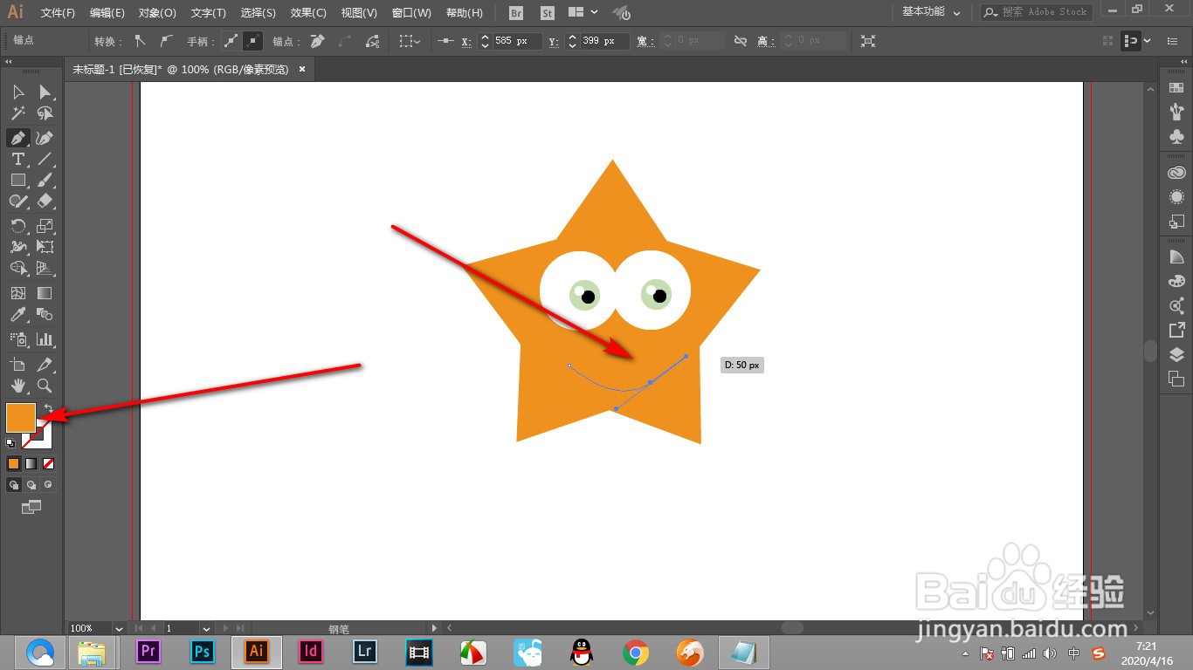The height and width of the screenshot is (670, 1193).
Task: Reset default fill and stroke
Action: [10, 444]
